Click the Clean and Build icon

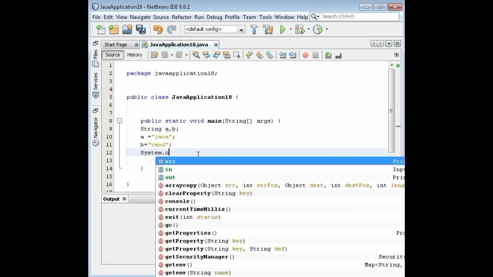pyautogui.click(x=268, y=29)
